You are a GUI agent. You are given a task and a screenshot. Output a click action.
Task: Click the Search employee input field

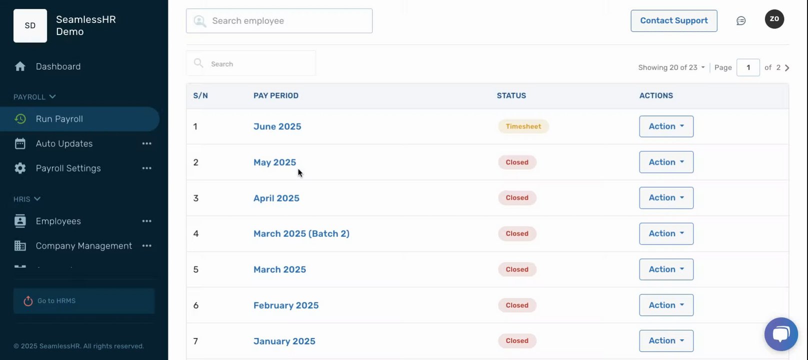(279, 21)
